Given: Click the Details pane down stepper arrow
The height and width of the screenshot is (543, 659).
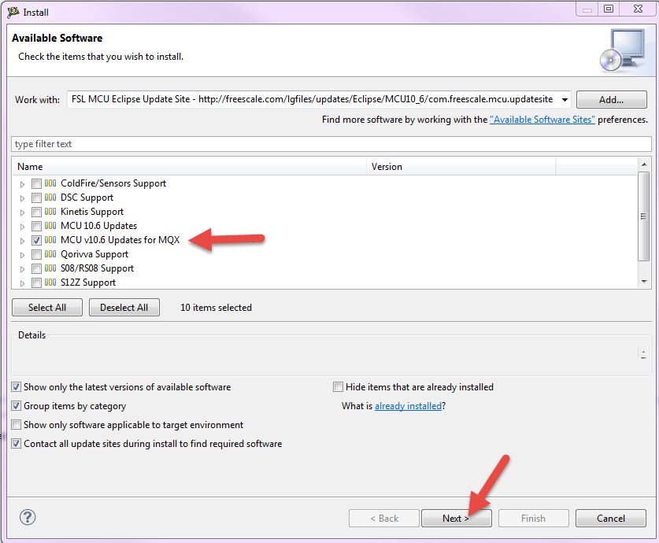Looking at the screenshot, I should [x=643, y=358].
